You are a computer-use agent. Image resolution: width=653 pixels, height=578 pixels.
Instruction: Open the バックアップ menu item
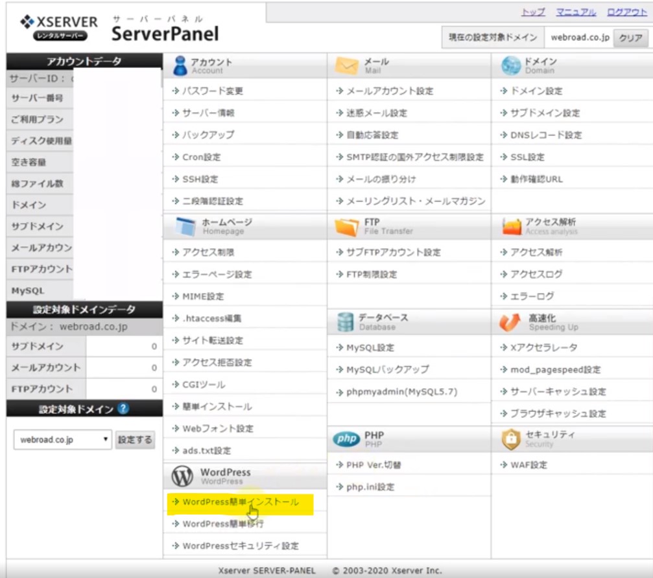(x=208, y=135)
